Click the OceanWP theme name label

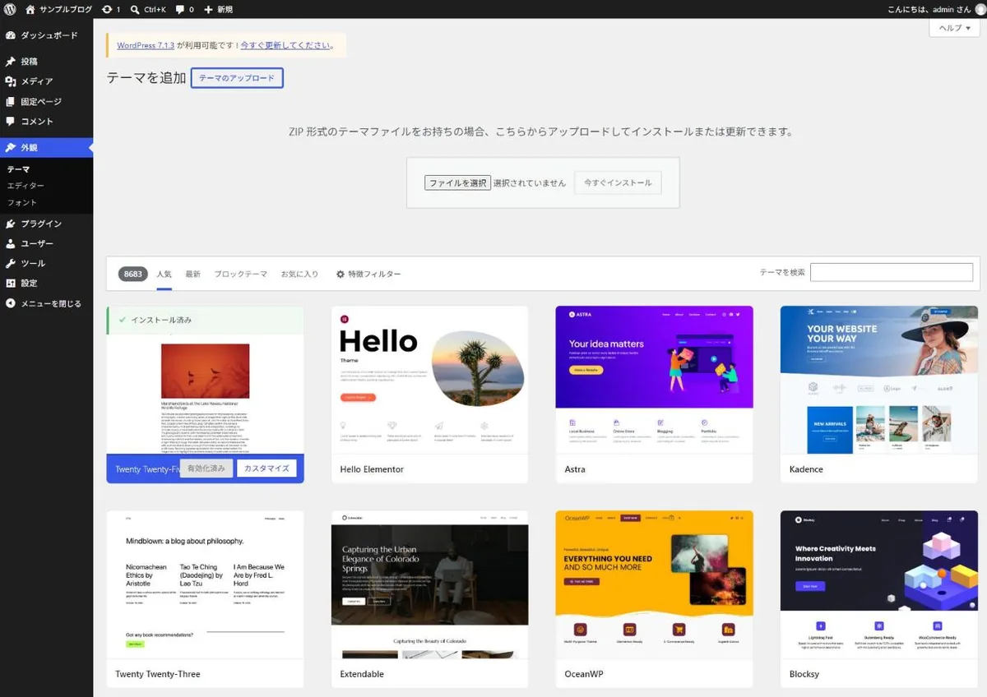pos(584,674)
